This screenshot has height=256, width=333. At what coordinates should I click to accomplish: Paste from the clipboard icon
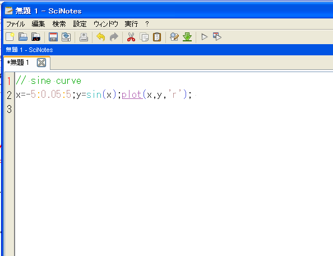(157, 37)
